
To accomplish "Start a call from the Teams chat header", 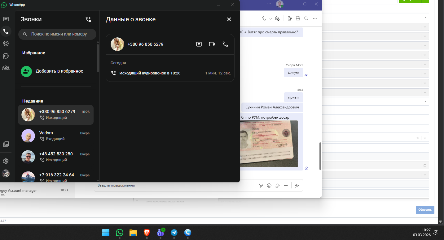I will tap(264, 19).
